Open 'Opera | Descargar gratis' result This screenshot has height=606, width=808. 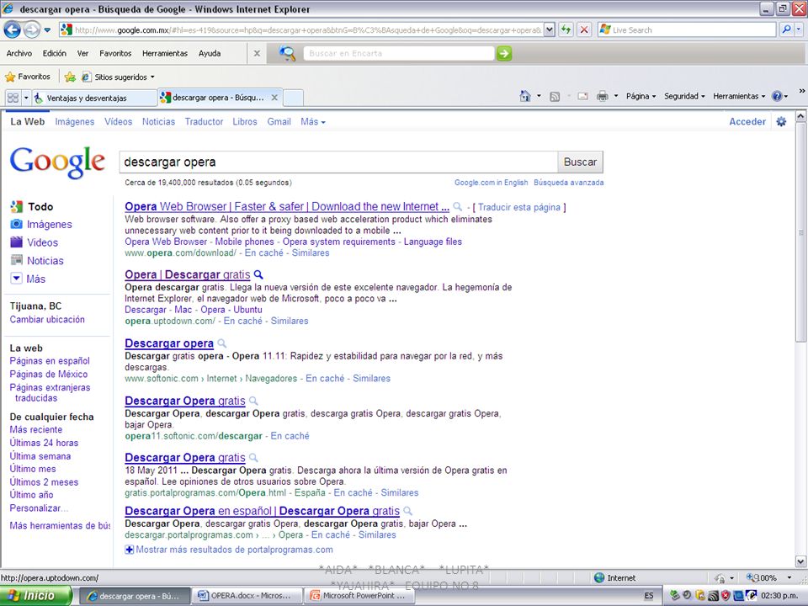click(x=188, y=274)
